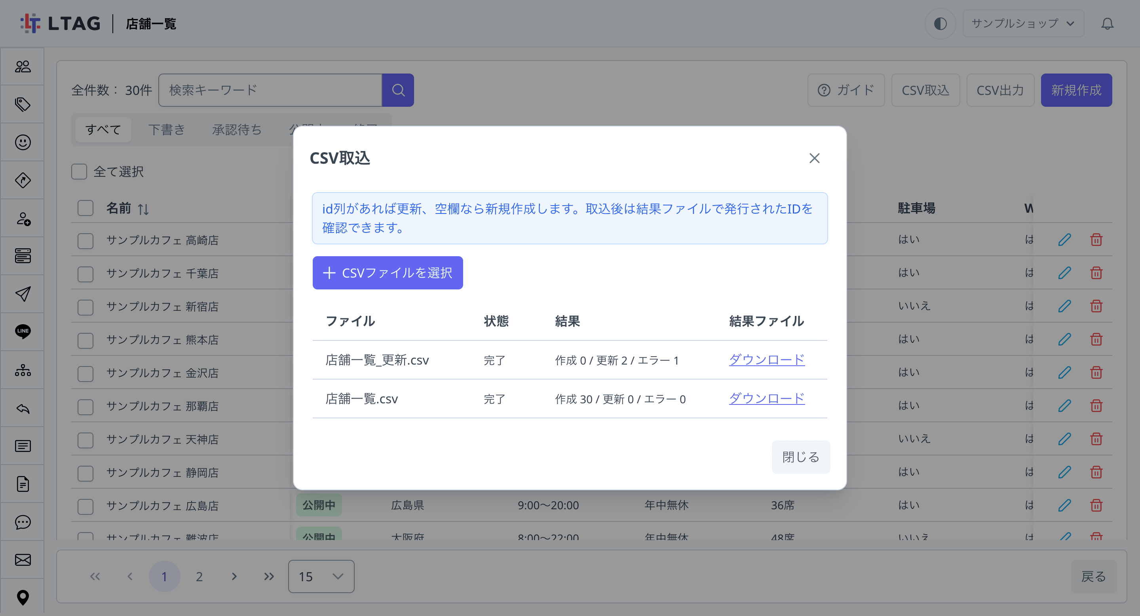Check the 全て選択 checkbox

pyautogui.click(x=79, y=172)
